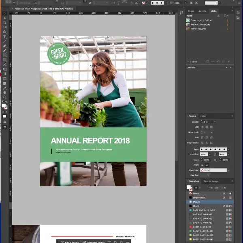Toggle formatting affects text button in Swatches
This screenshot has height=243, width=243.
point(199,188)
